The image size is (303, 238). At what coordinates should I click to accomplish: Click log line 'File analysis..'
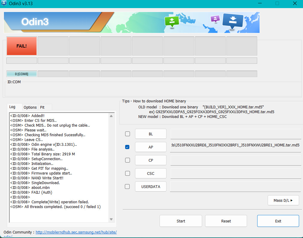tap(32, 149)
